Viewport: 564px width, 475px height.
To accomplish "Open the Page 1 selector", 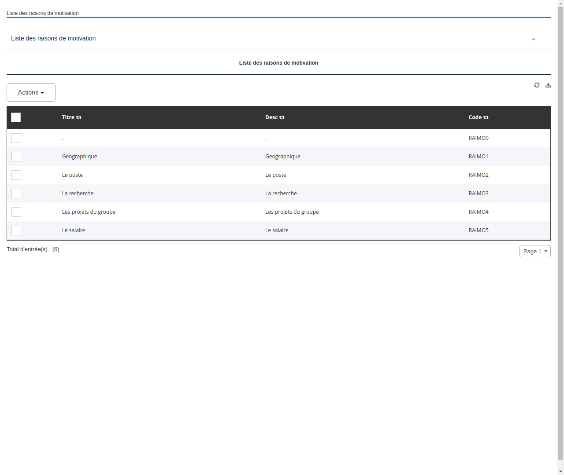I will pyautogui.click(x=534, y=251).
